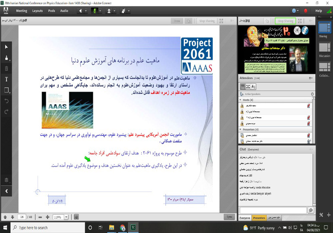Image resolution: width=333 pixels, height=233 pixels.
Task: Click the rectangle shape drawing tool
Action: pyautogui.click(x=6, y=90)
